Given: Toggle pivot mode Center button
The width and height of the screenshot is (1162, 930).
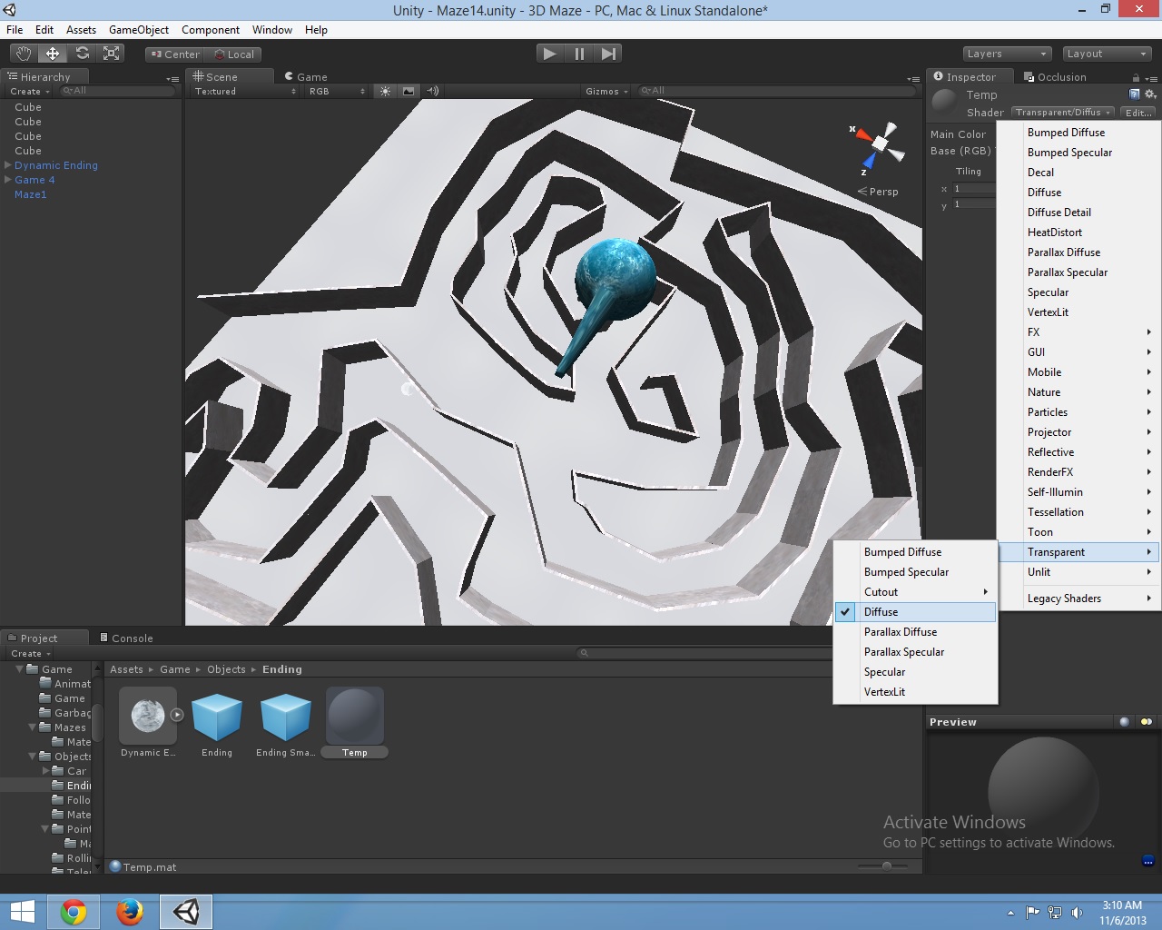Looking at the screenshot, I should point(175,54).
